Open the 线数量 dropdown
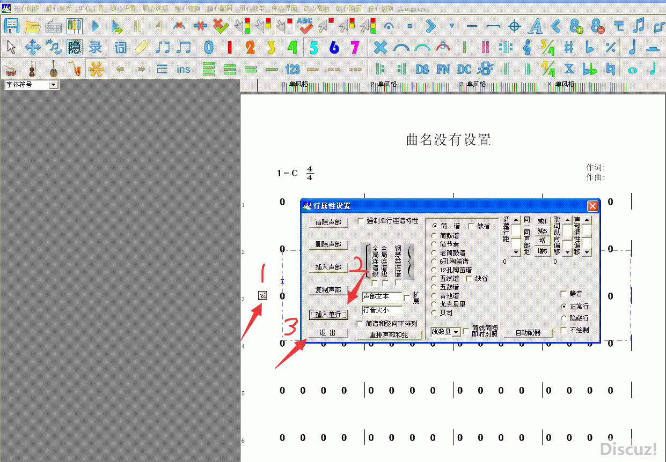 456,332
